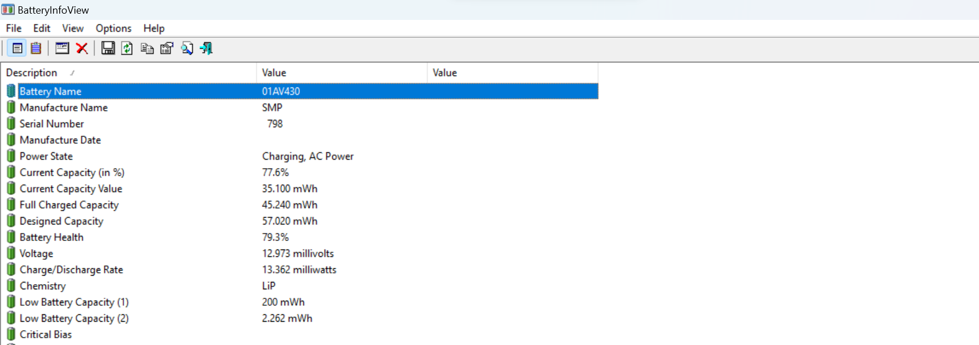The width and height of the screenshot is (979, 345).
Task: Click the 79.3% battery health value
Action: click(275, 237)
